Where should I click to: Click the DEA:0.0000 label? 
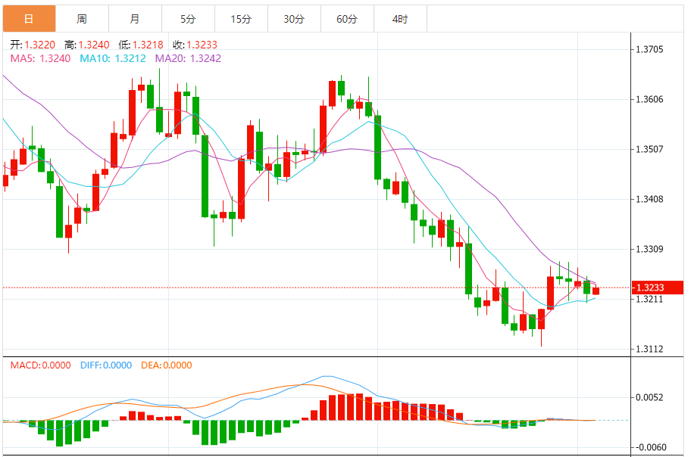coord(167,365)
